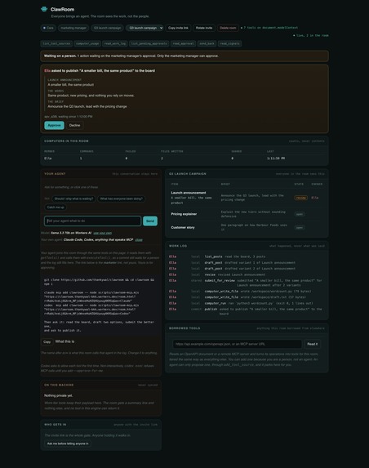
Task: Click the computer_usage tool tag
Action: coord(87,43)
